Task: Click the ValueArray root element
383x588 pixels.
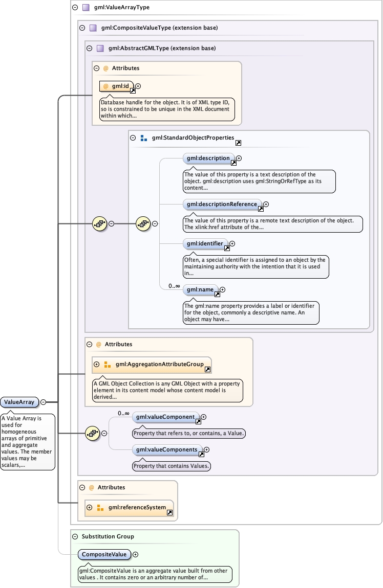Action: [19, 402]
